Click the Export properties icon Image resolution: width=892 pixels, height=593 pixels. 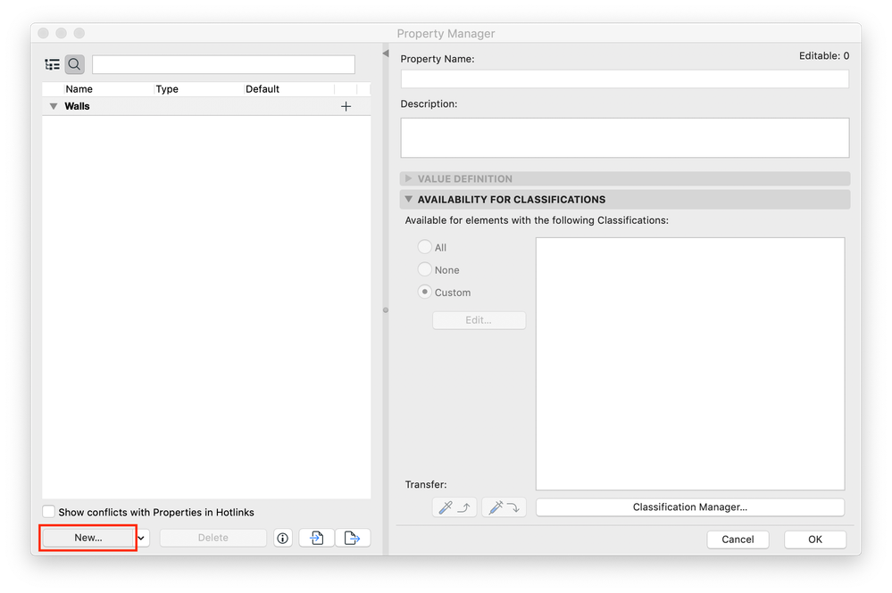[352, 538]
